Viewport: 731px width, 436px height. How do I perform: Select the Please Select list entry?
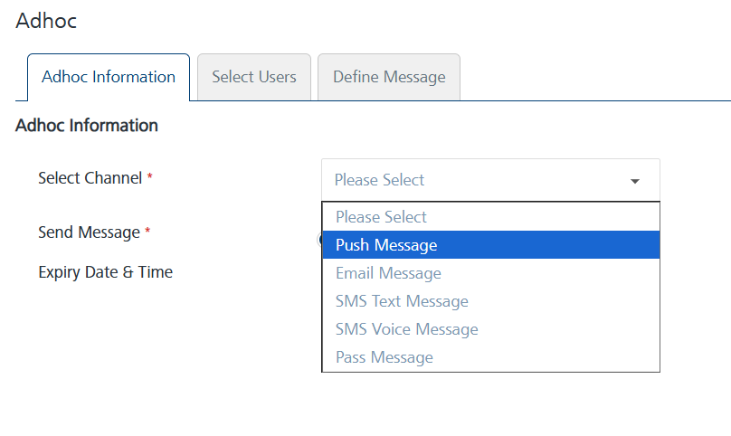point(381,217)
